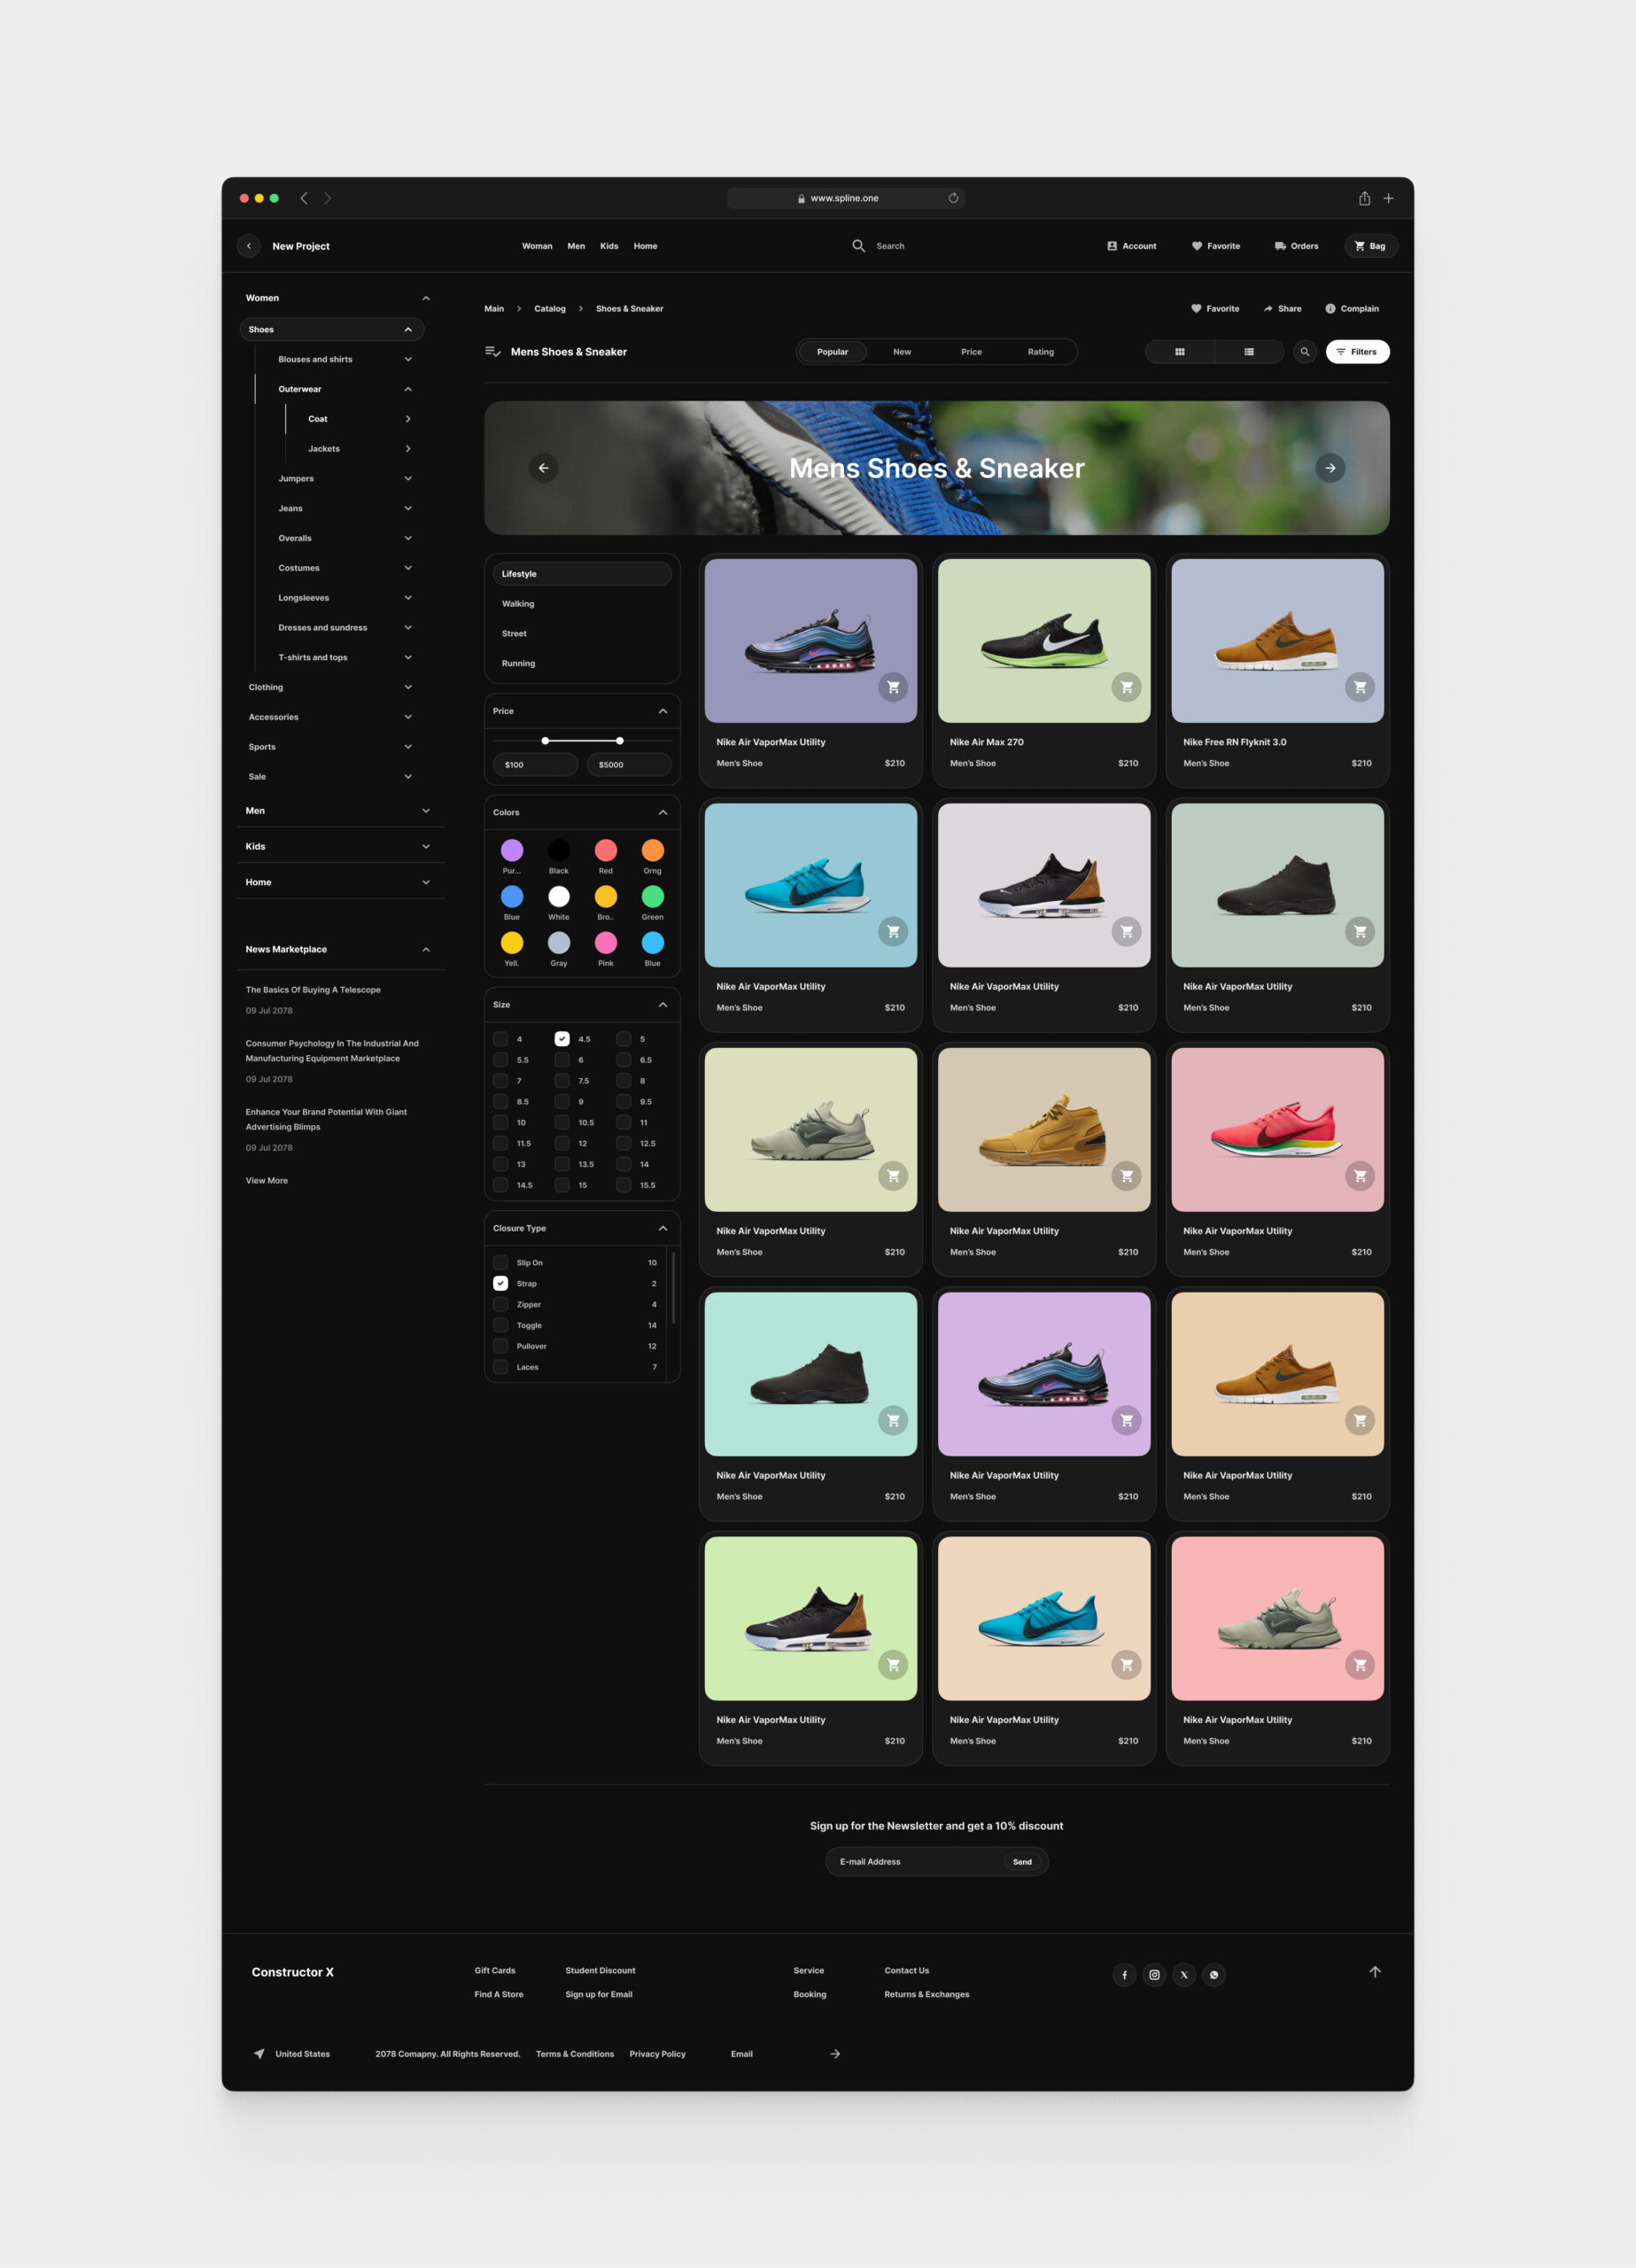
Task: Select the New sort tab
Action: pos(902,352)
